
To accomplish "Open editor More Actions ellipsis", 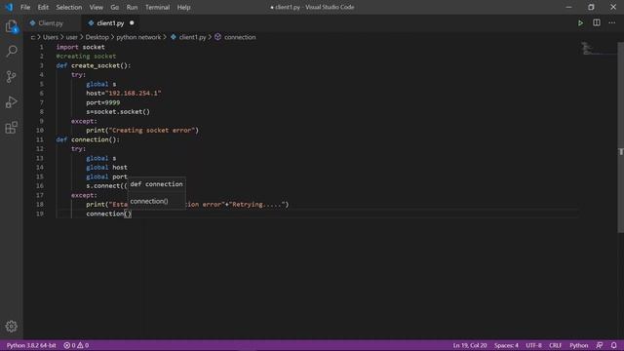I will [612, 22].
